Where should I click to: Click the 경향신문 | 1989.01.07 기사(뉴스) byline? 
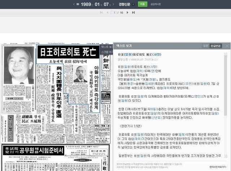point(138,59)
